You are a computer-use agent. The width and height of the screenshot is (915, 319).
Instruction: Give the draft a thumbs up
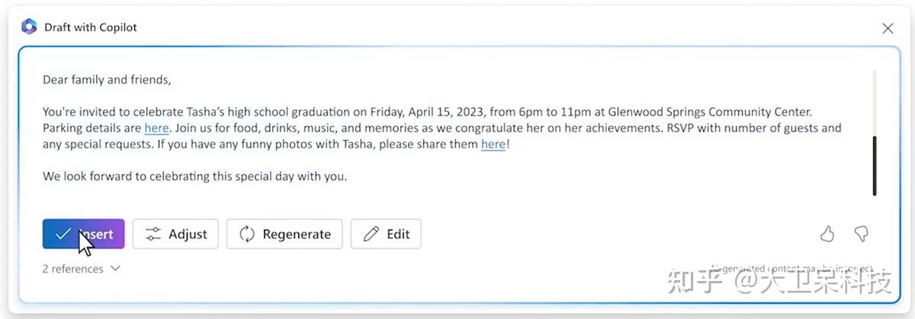tap(827, 234)
